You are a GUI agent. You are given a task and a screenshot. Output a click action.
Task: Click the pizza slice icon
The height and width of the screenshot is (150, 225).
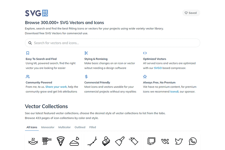(x=61, y=141)
